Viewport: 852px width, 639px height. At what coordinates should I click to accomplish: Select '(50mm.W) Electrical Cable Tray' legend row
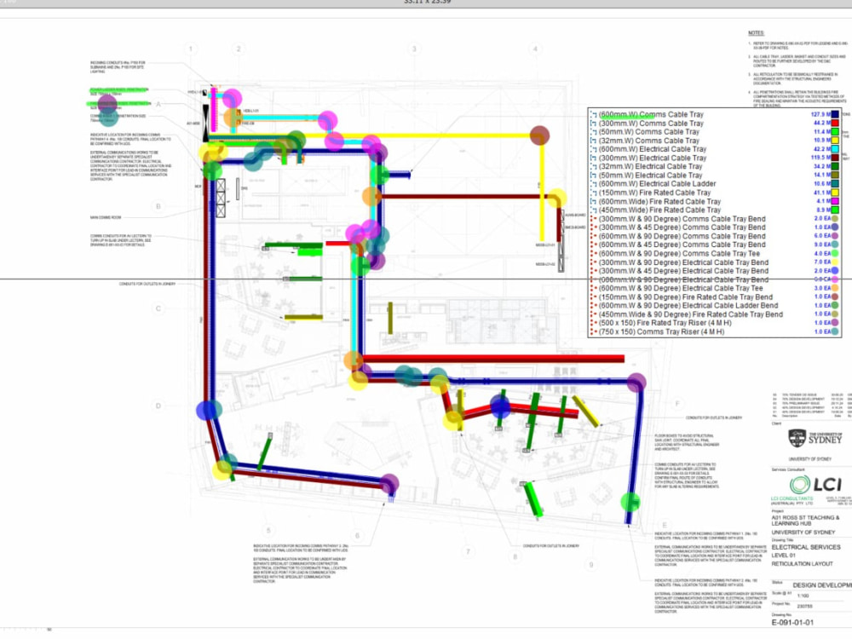(715, 176)
